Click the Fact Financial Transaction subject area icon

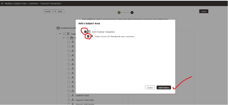click(x=89, y=32)
